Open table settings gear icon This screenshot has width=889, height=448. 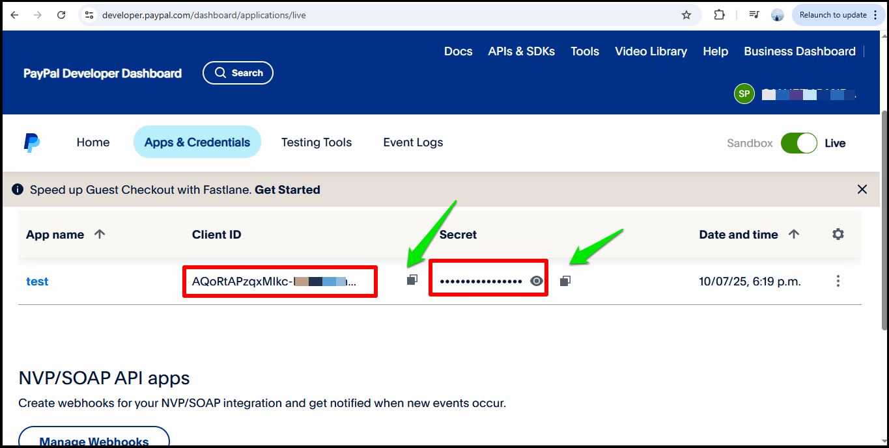pyautogui.click(x=838, y=234)
